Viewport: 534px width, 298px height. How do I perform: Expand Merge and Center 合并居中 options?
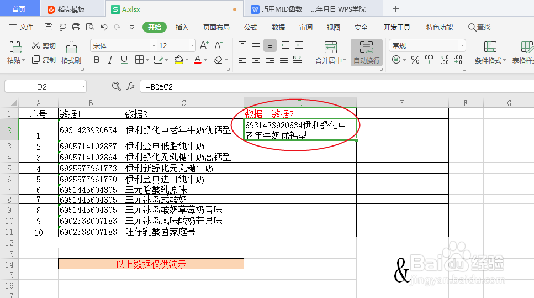(x=345, y=60)
